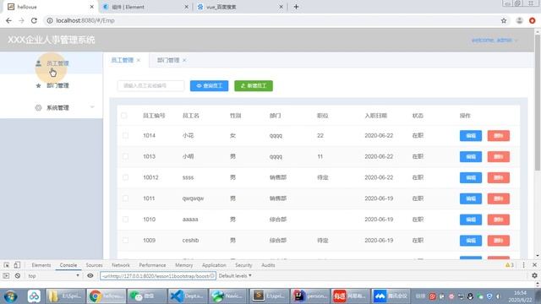541x304 pixels.
Task: Check the row checkbox for employee 1011
Action: [126, 198]
